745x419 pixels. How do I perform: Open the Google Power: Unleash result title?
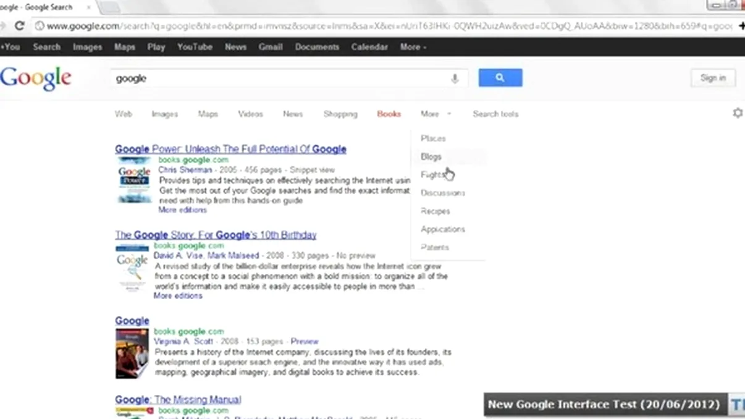[x=230, y=149]
